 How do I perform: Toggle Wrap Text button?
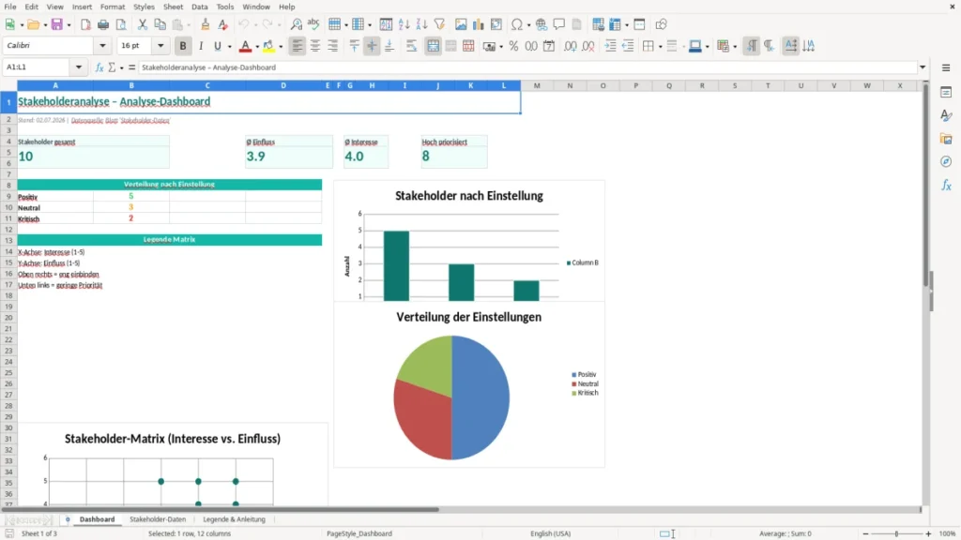pos(411,46)
